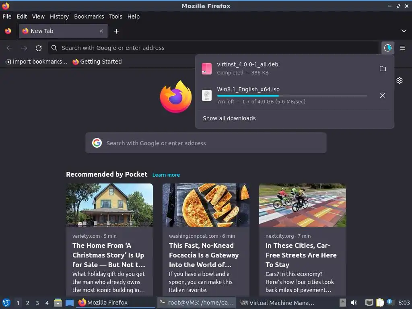Expand the list all tabs chevron
The height and width of the screenshot is (309, 412).
pyautogui.click(x=404, y=31)
